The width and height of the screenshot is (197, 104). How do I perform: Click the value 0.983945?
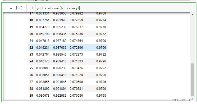[60, 20]
